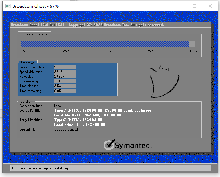Screen dimensions: 220x177
Task: Click the Broadcom Ghost title bar app icon
Action: point(8,6)
